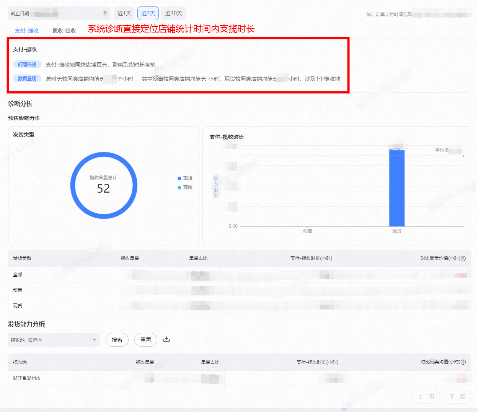
Task: Click the blue donut ring of 揽收单量总计
Action: click(x=104, y=153)
